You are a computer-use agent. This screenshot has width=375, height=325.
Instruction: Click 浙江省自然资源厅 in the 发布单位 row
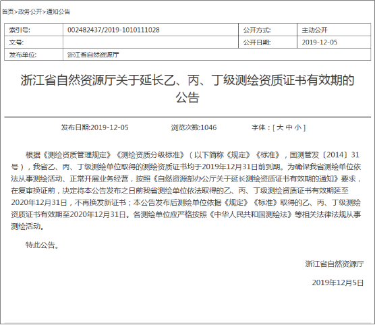pos(93,55)
